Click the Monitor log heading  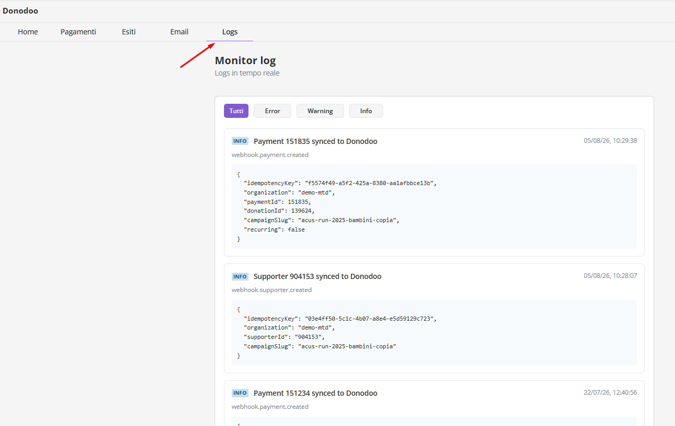(245, 60)
